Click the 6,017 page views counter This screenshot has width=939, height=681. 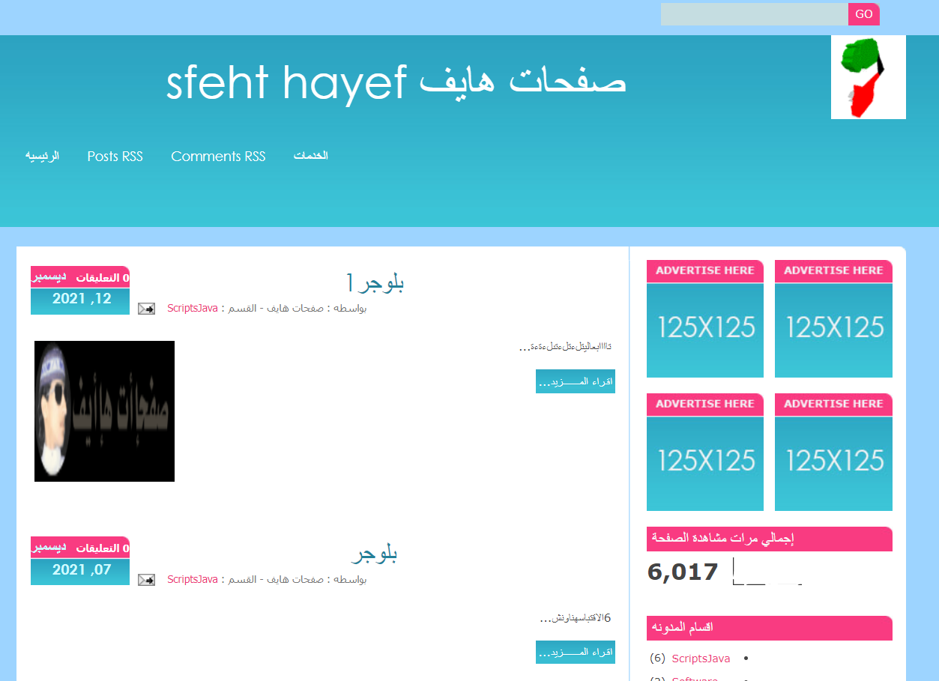point(683,572)
